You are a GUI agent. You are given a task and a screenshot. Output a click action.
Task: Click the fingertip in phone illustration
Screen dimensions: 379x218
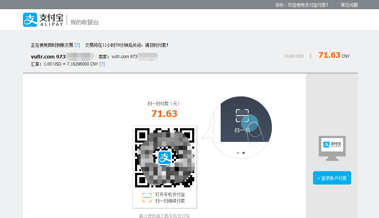[253, 128]
